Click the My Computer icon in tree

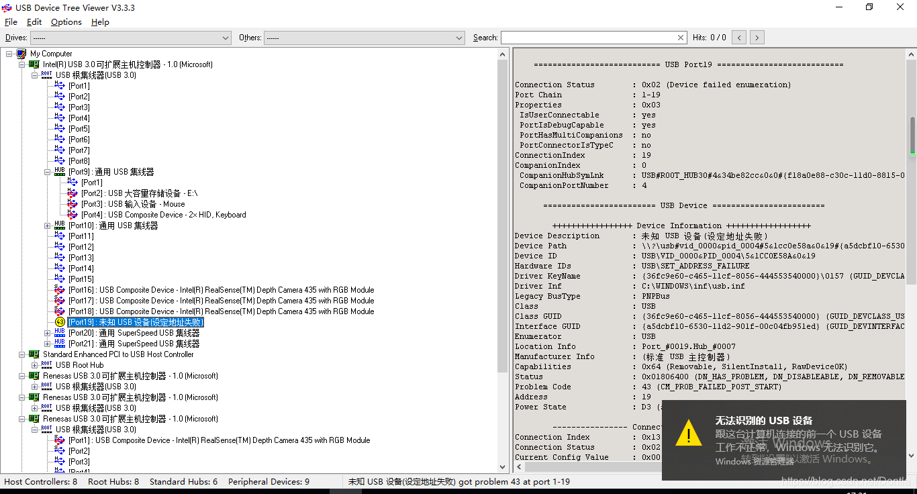click(x=21, y=54)
